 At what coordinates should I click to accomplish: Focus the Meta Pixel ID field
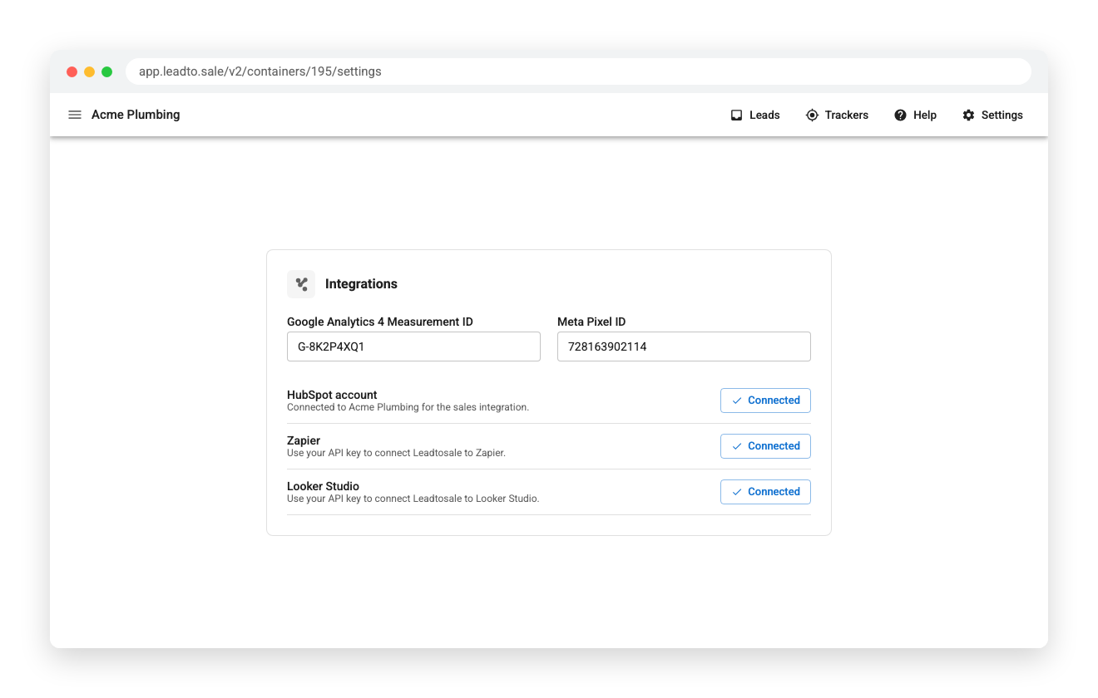(x=684, y=347)
